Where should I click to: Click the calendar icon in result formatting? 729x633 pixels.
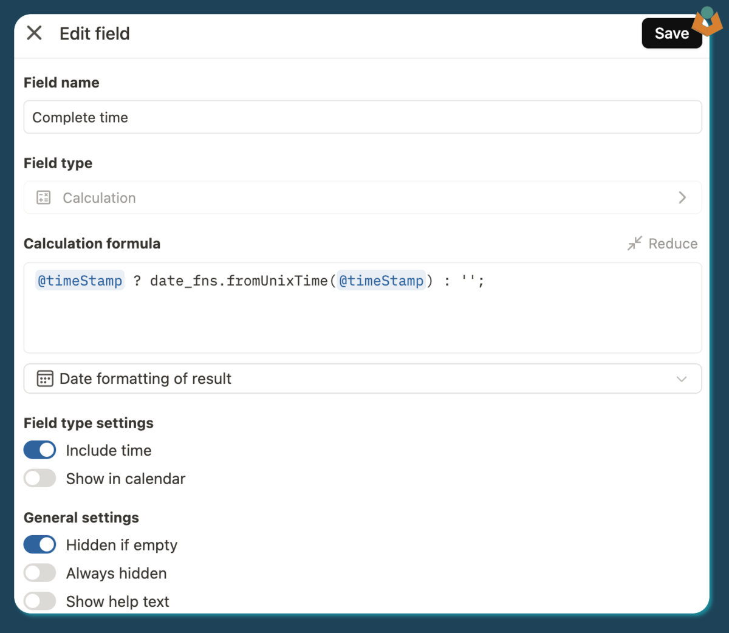click(45, 378)
